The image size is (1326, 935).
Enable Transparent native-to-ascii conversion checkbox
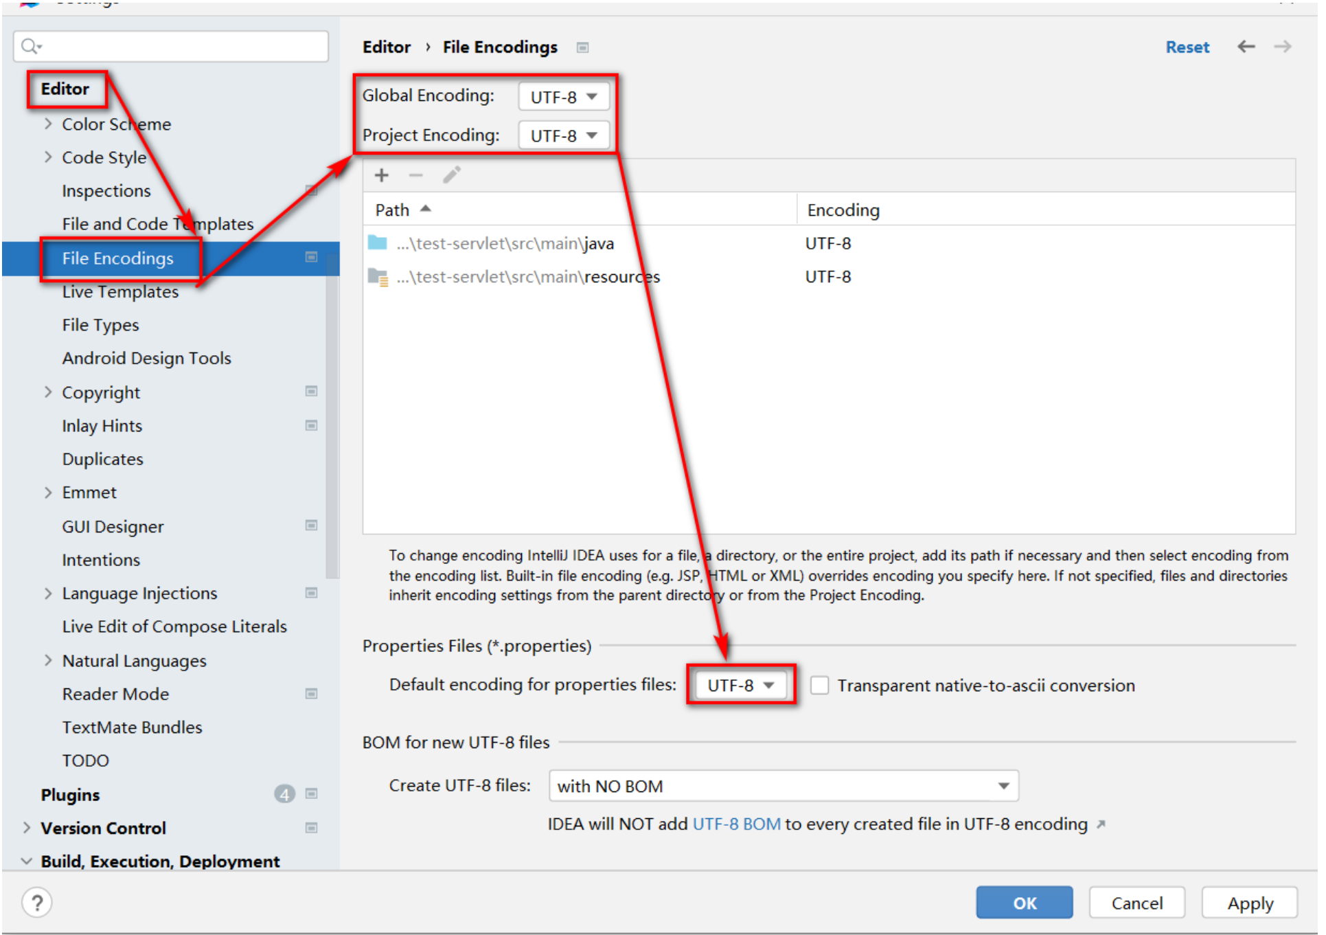coord(820,686)
